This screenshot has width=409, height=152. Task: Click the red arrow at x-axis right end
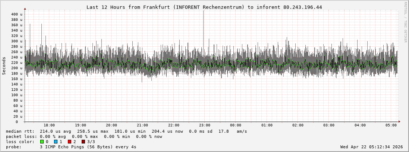pos(399,121)
